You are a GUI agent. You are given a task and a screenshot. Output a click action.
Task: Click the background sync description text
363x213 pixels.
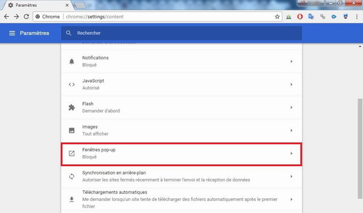click(166, 180)
